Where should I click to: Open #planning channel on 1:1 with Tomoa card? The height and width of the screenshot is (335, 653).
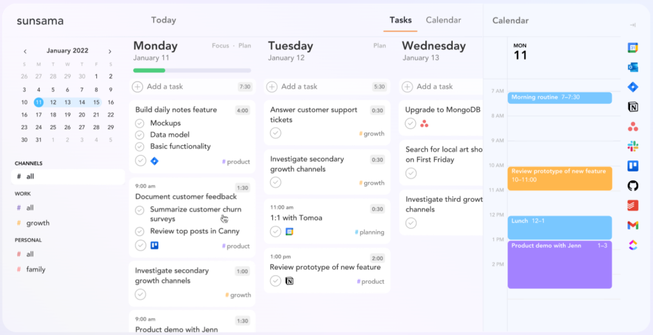click(x=369, y=232)
